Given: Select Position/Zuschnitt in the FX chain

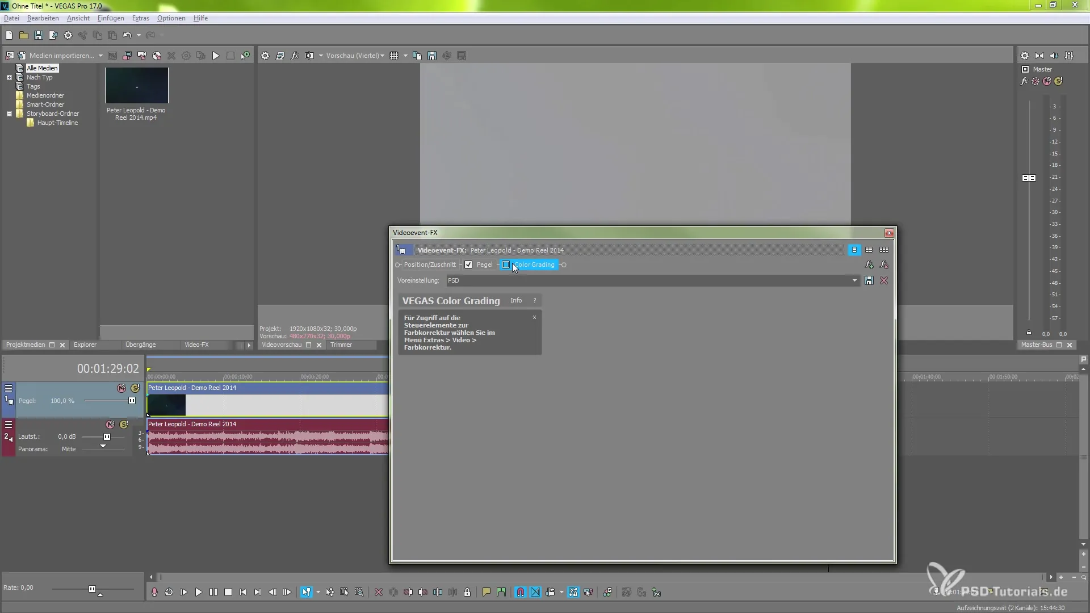Looking at the screenshot, I should pos(430,264).
